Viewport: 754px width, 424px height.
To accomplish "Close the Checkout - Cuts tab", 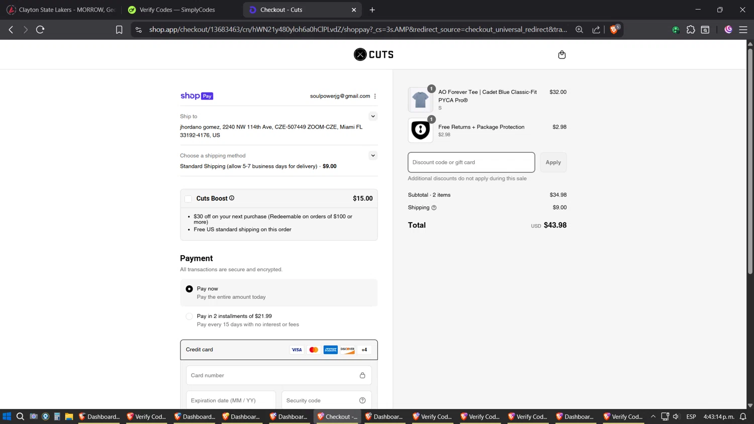I will (x=354, y=10).
